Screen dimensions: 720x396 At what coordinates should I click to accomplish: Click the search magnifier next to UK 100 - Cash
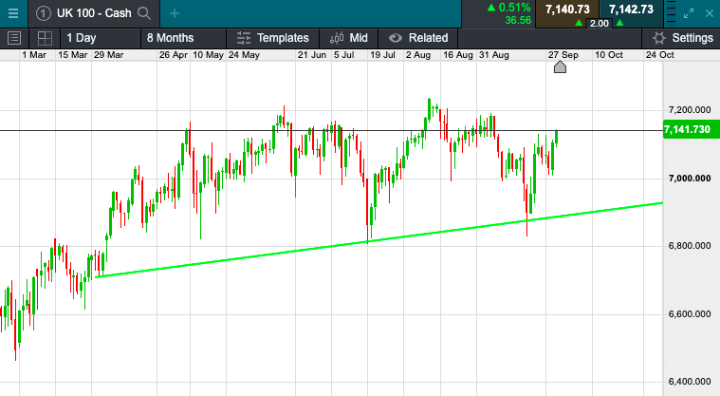(x=144, y=13)
